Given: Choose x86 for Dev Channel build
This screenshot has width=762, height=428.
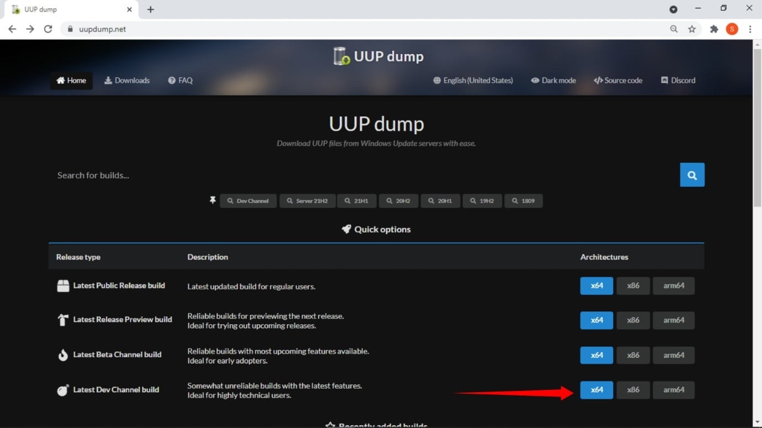Looking at the screenshot, I should 633,390.
